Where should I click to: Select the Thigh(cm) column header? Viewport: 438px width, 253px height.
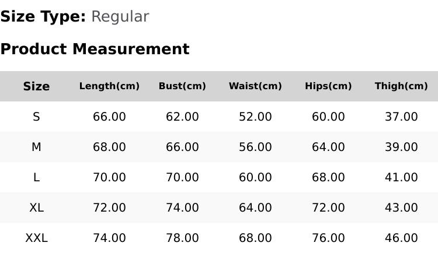[401, 86]
